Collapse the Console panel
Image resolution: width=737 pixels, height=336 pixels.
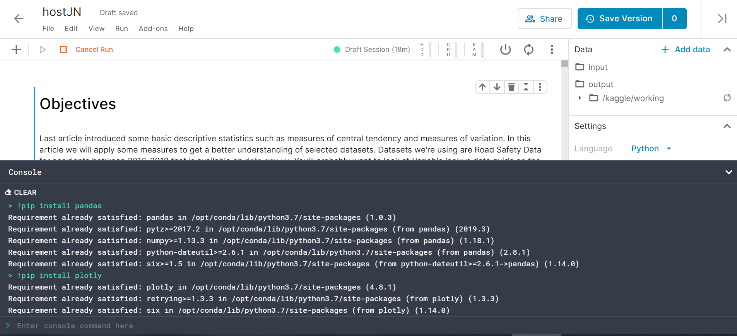point(728,172)
